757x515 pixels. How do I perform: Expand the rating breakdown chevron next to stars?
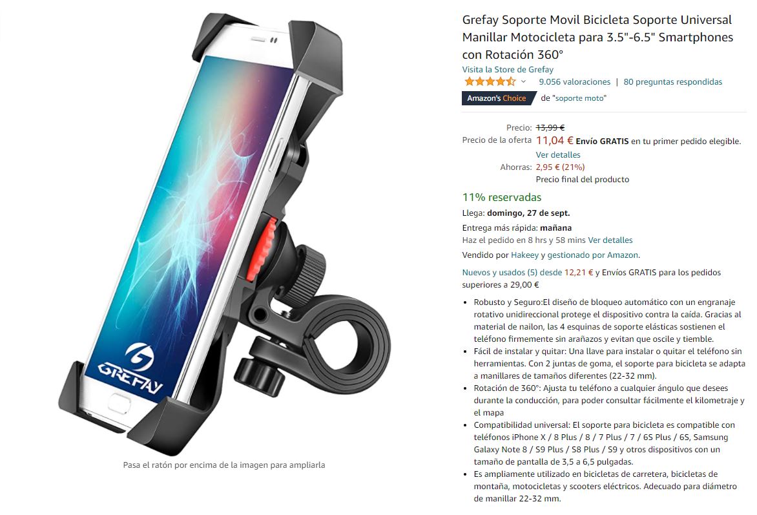tap(523, 81)
